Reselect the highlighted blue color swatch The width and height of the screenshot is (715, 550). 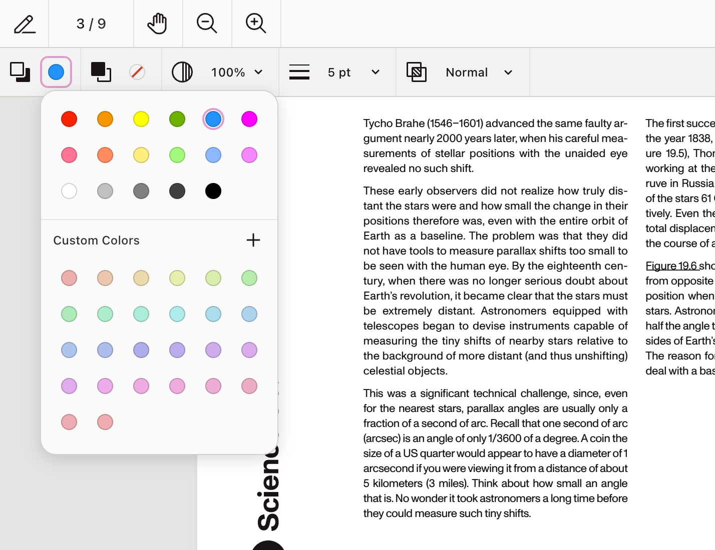click(213, 119)
